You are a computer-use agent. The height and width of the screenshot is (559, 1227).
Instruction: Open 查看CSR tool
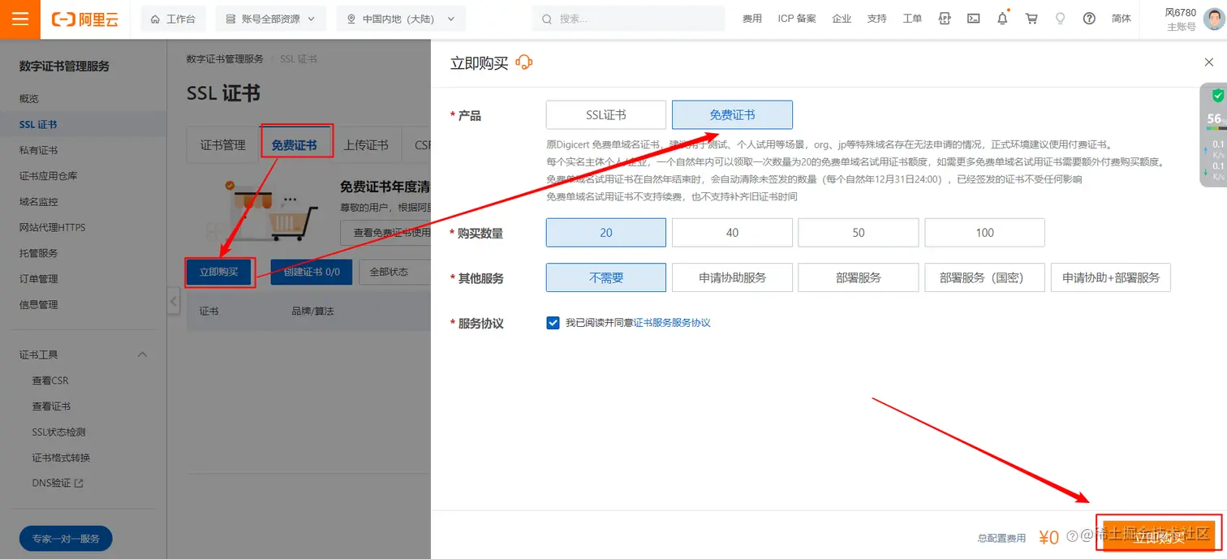click(x=50, y=381)
